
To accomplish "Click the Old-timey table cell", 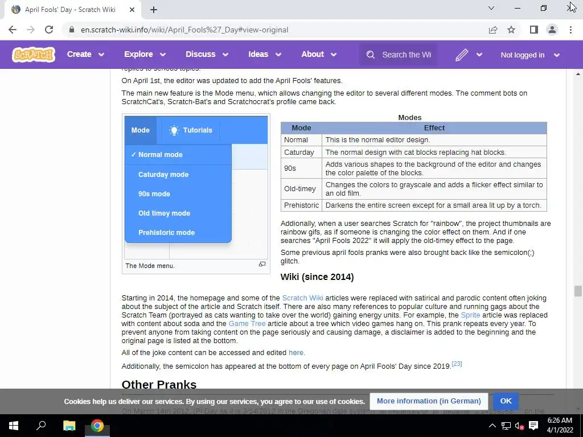I will pos(301,189).
